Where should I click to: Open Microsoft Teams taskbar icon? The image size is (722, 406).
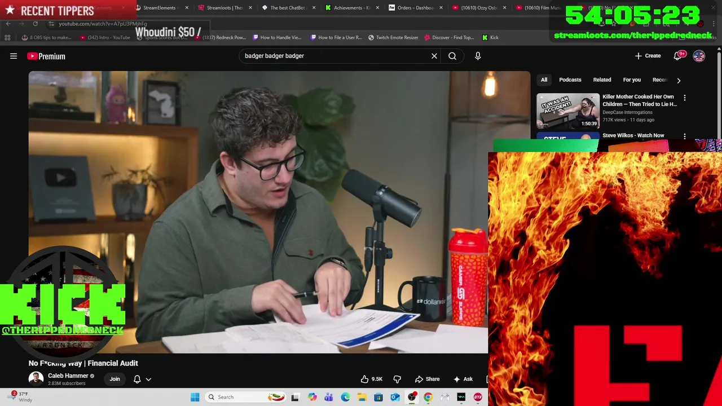pos(328,397)
